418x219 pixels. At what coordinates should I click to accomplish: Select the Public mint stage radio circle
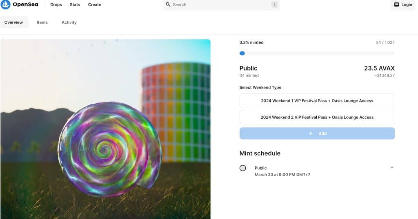[x=242, y=168]
